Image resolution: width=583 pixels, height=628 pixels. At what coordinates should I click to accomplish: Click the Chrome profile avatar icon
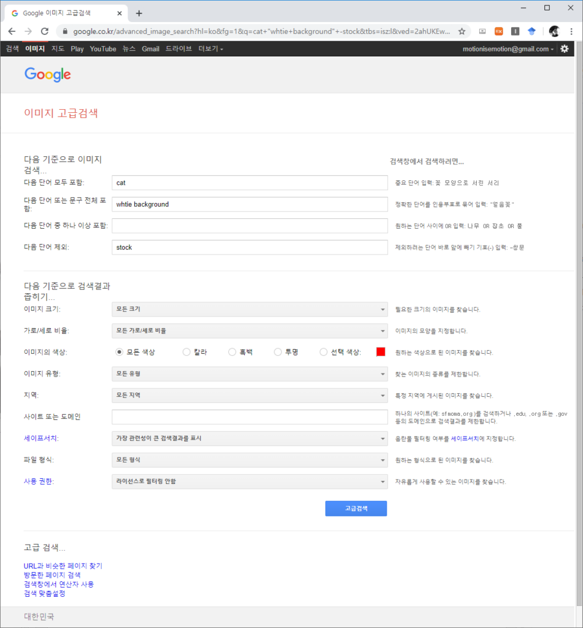point(554,31)
